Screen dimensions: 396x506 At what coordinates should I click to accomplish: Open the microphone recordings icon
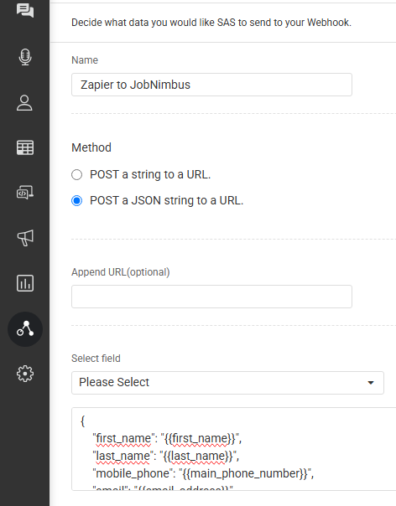pos(25,57)
